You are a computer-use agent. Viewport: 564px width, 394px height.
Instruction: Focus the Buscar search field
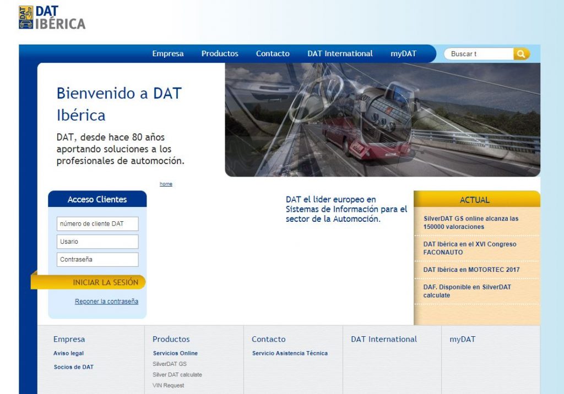click(x=480, y=54)
